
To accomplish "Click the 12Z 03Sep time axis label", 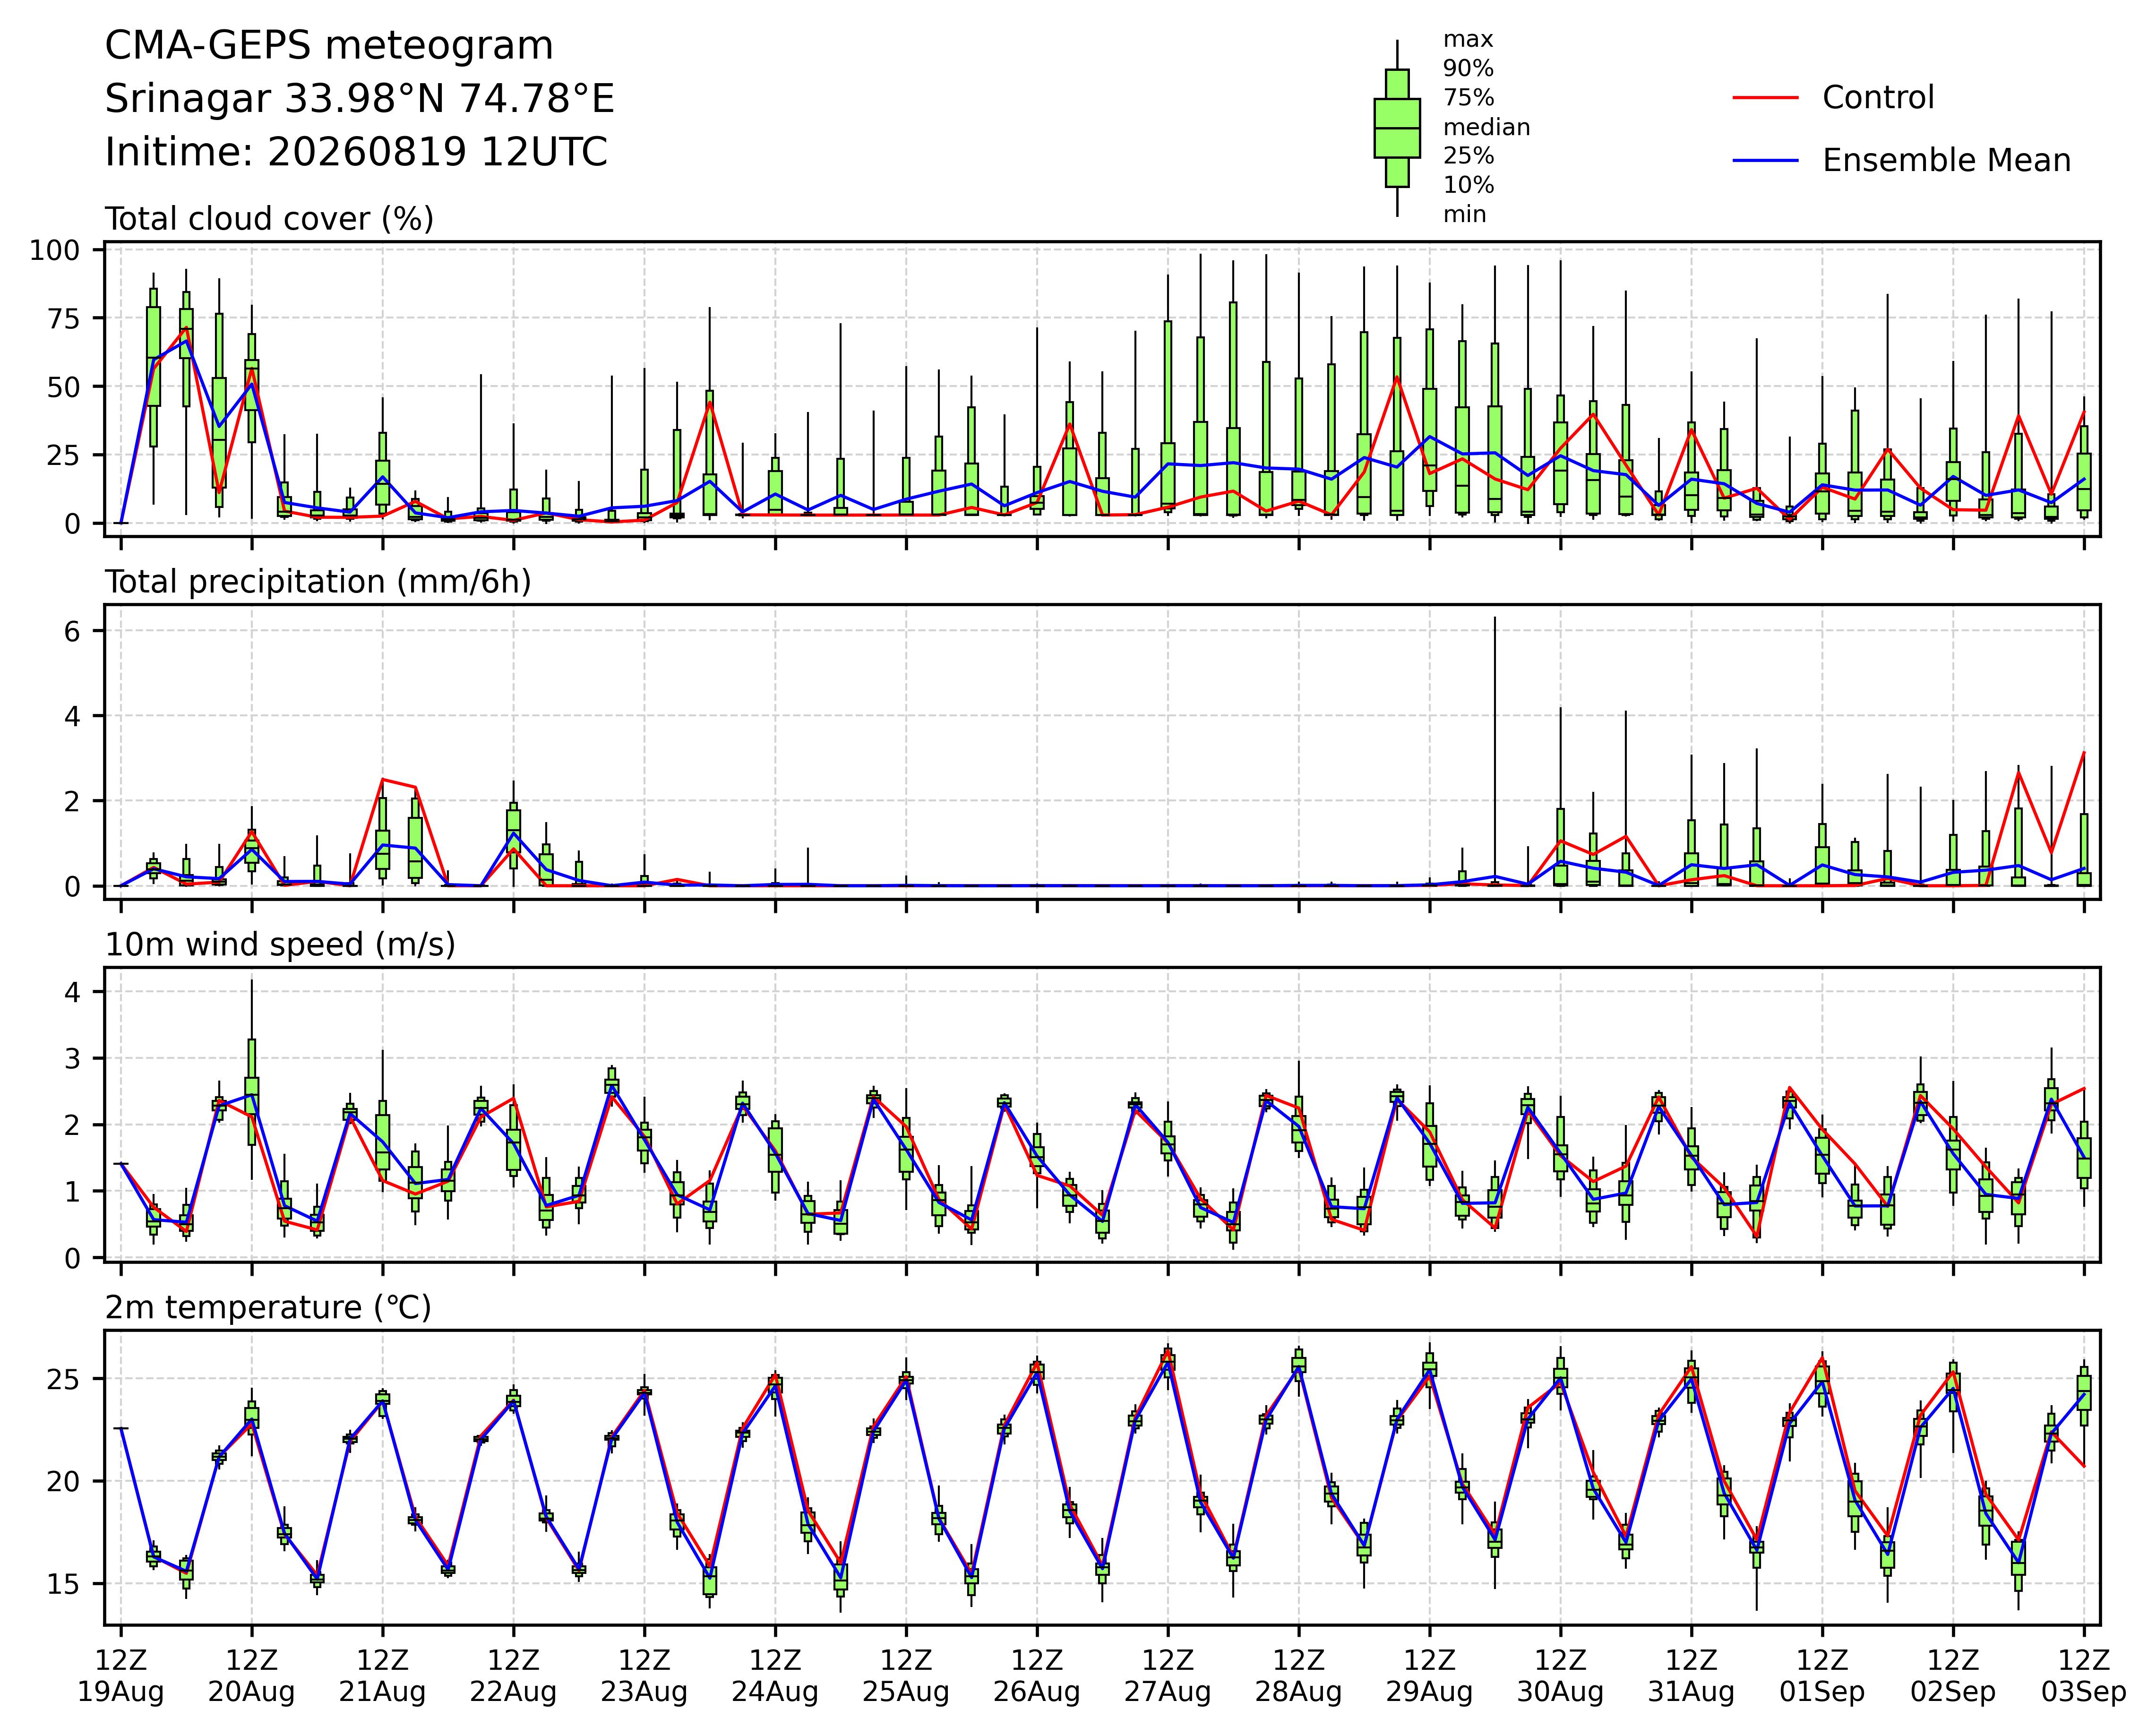I will tap(2084, 1676).
